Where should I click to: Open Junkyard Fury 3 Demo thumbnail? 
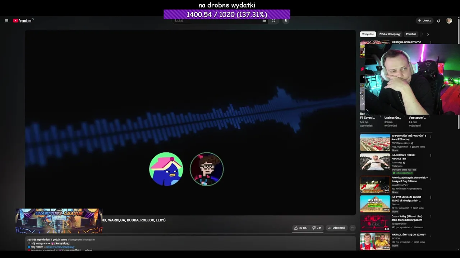[375, 185]
